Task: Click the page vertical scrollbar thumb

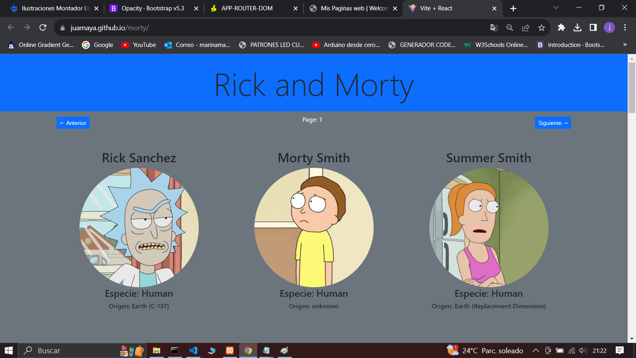Action: [632, 88]
